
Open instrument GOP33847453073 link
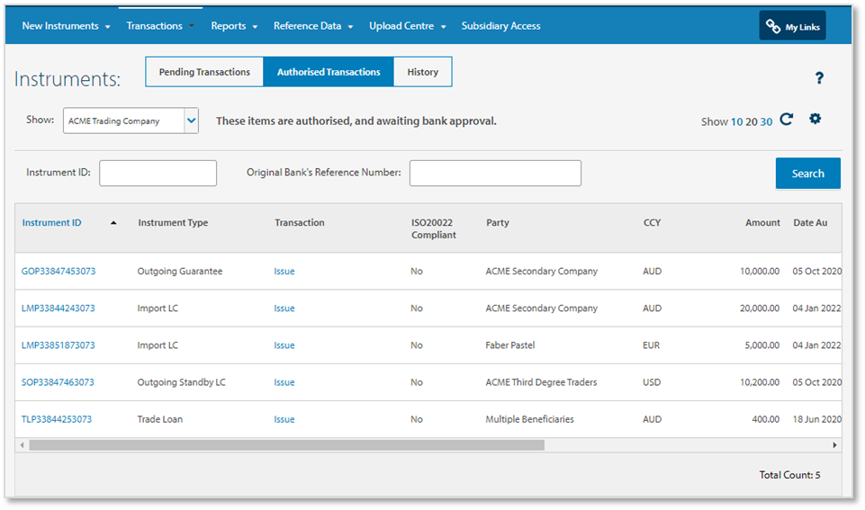59,272
